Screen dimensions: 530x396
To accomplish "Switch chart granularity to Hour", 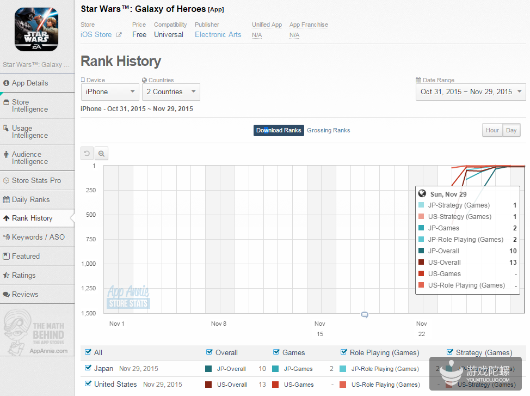I will click(492, 130).
